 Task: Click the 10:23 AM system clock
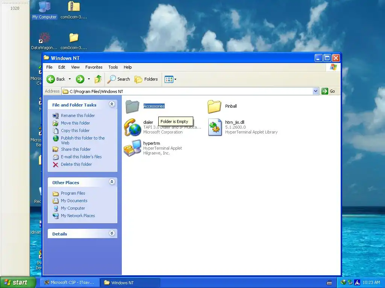371,283
